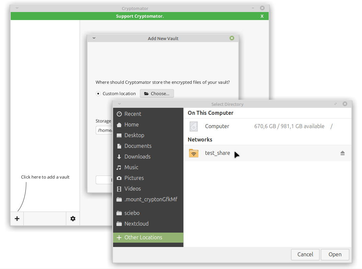Close the Select Directory dialog
Screen dimensions: 362x269
[345, 104]
